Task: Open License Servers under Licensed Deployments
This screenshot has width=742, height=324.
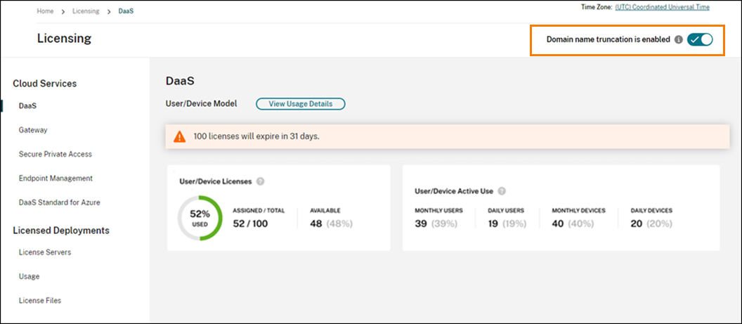Action: point(45,252)
